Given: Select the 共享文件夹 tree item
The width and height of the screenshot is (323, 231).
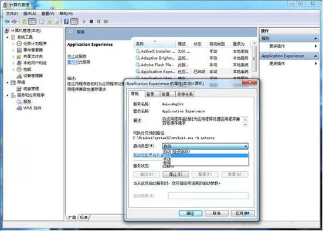Looking at the screenshot, I should 33,56.
